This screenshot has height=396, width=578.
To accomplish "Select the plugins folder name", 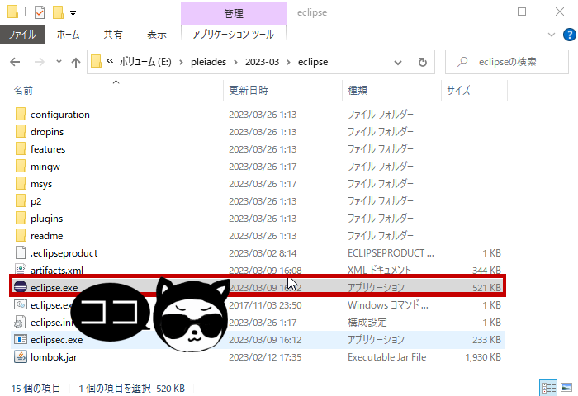I will (47, 219).
